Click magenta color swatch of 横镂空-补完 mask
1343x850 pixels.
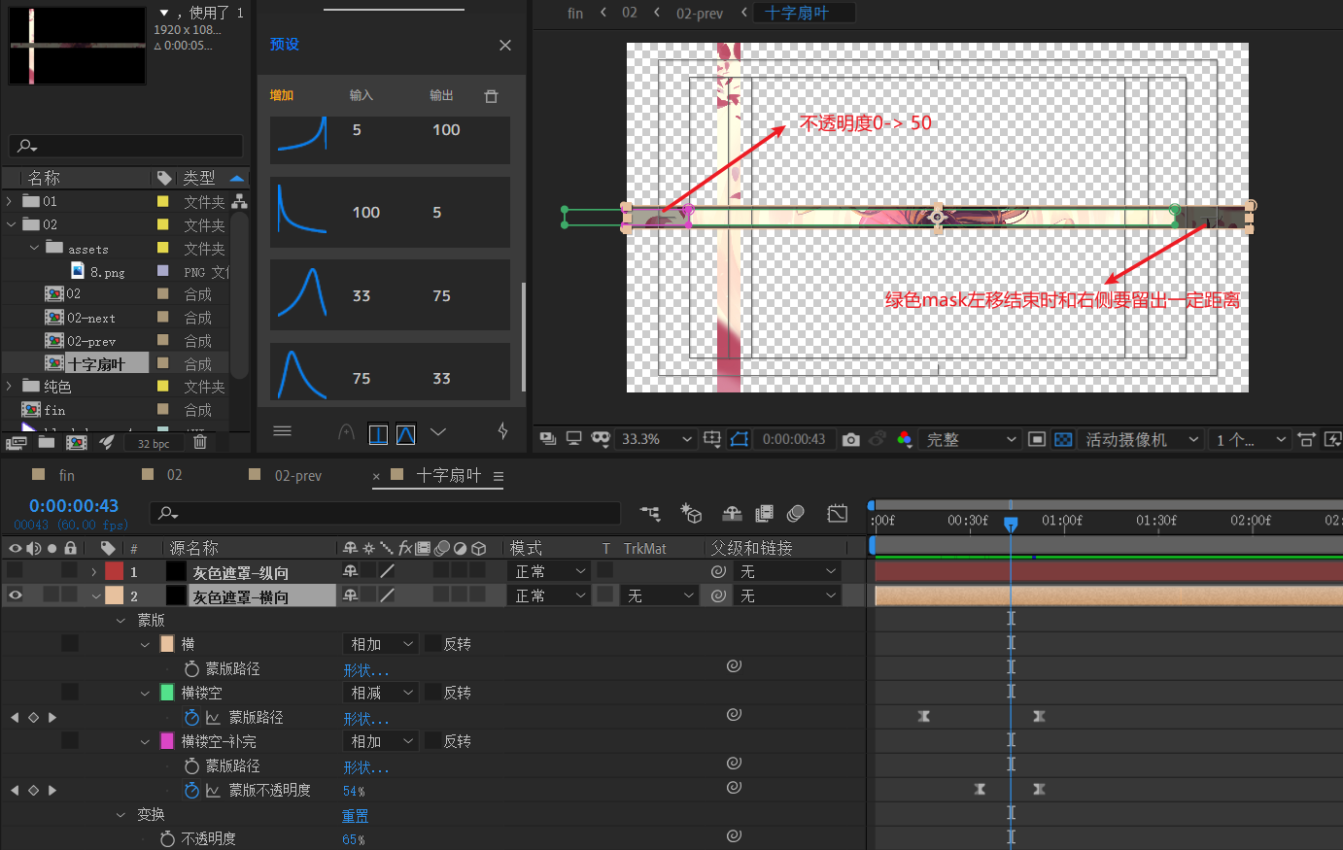click(166, 741)
